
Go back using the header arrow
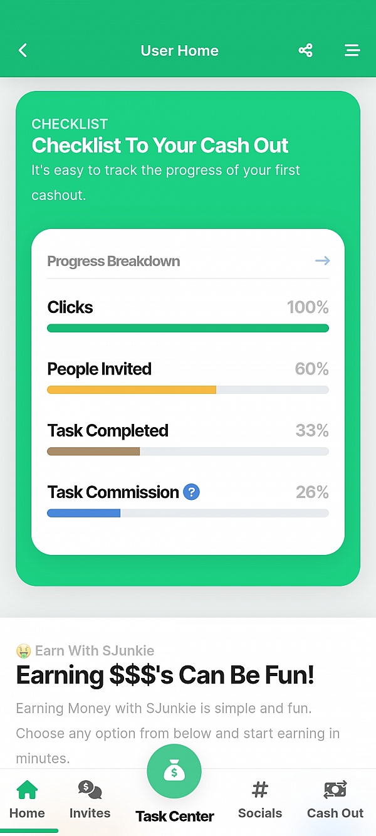click(23, 51)
